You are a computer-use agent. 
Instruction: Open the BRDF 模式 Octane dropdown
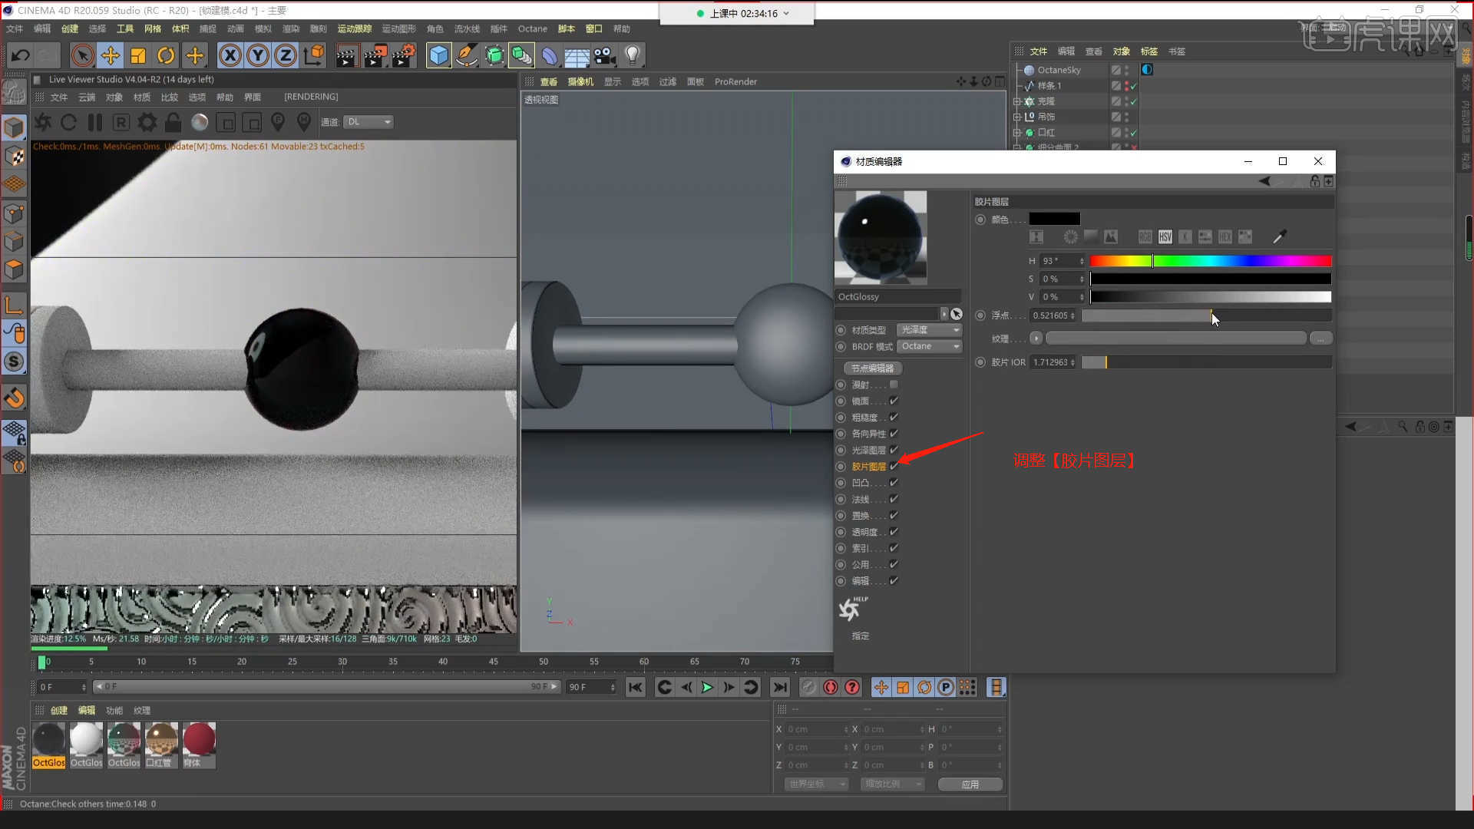click(x=930, y=347)
